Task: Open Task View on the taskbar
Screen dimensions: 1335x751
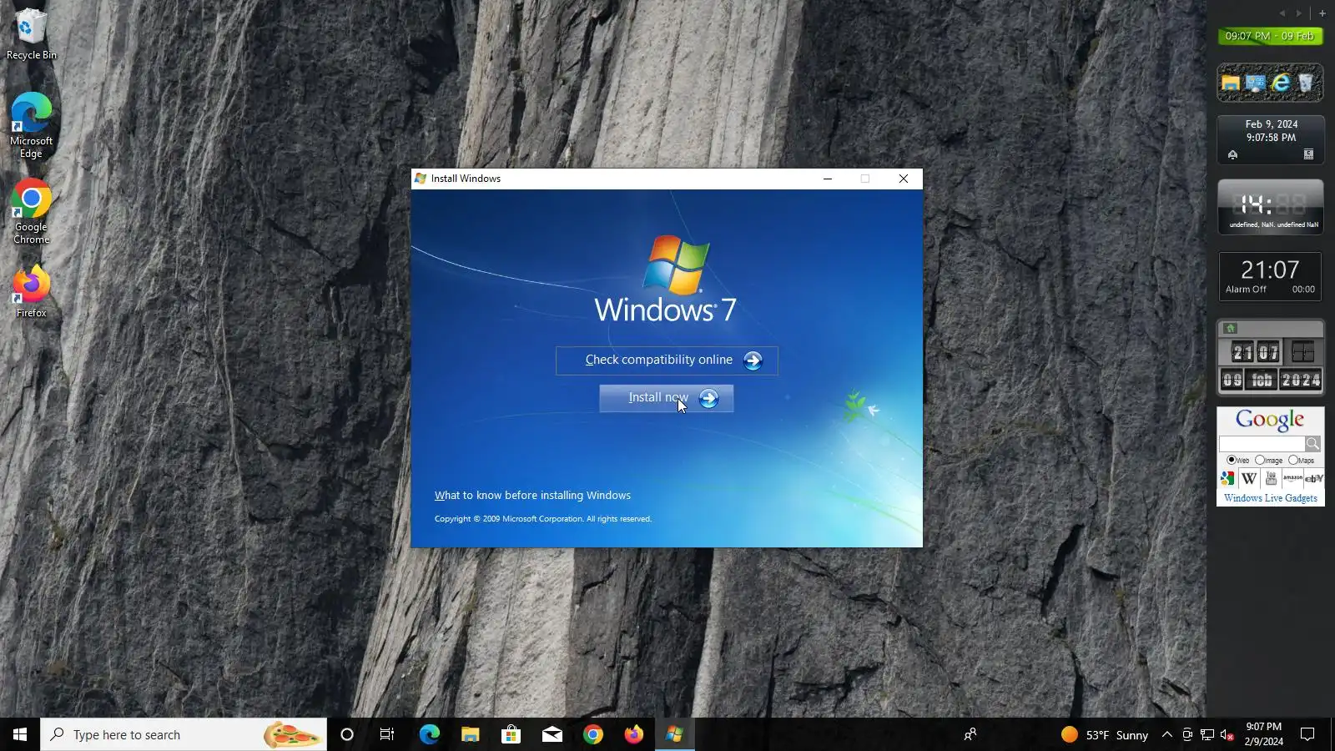Action: click(x=387, y=734)
